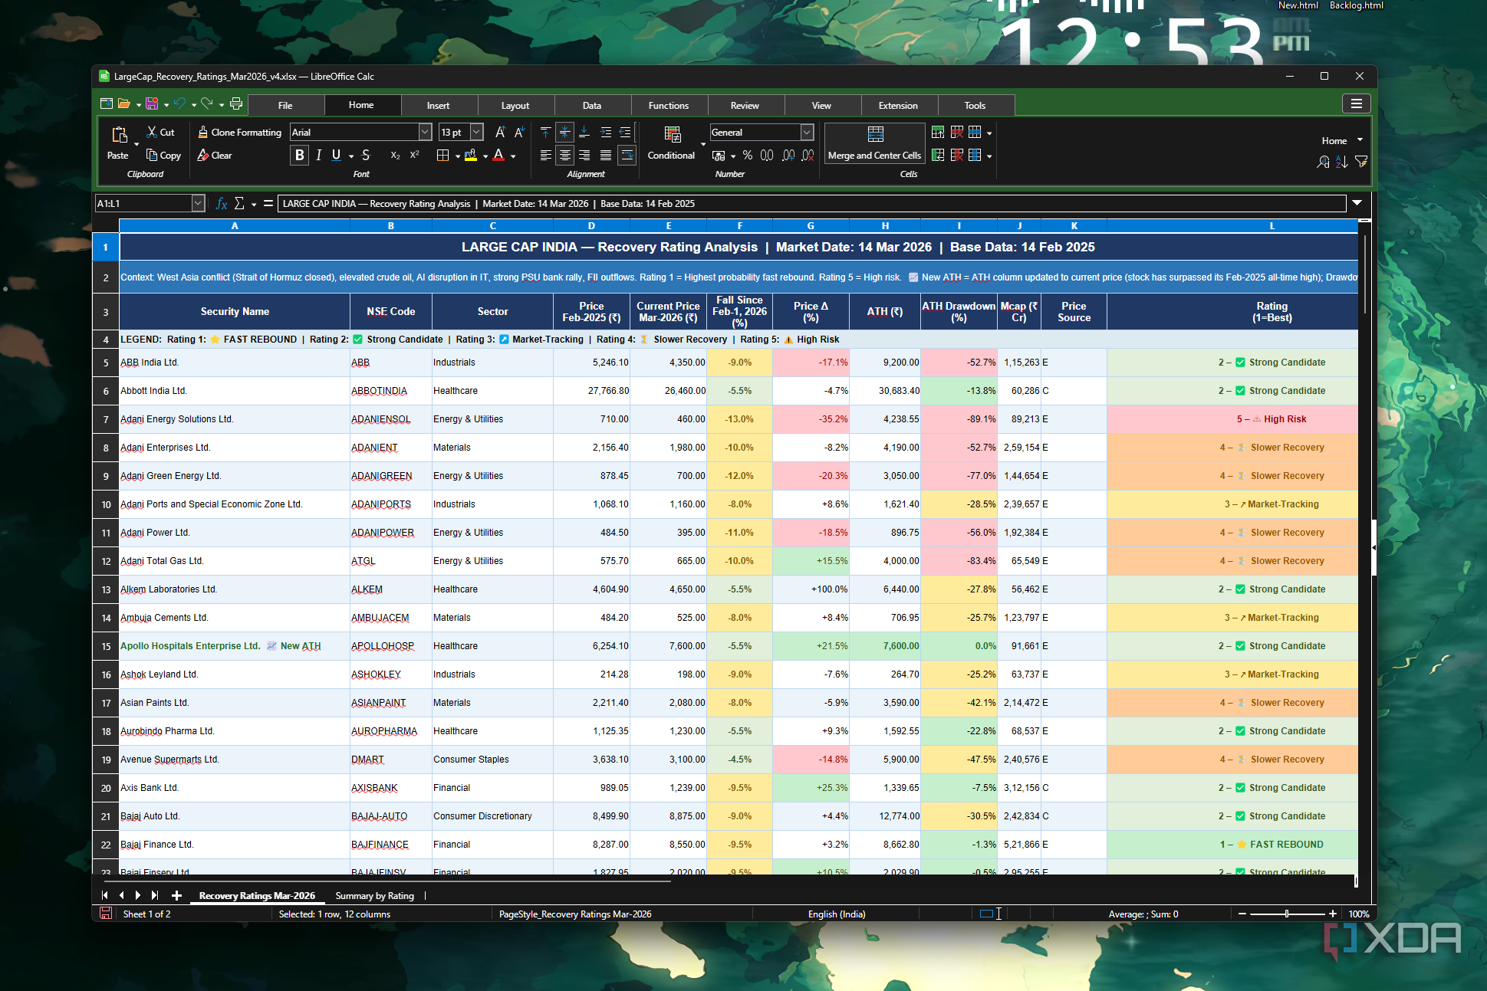The image size is (1487, 991).
Task: Click the Sort Ascending icon
Action: tap(1341, 162)
